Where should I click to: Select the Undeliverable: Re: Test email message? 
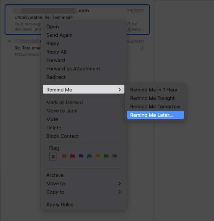click(77, 20)
